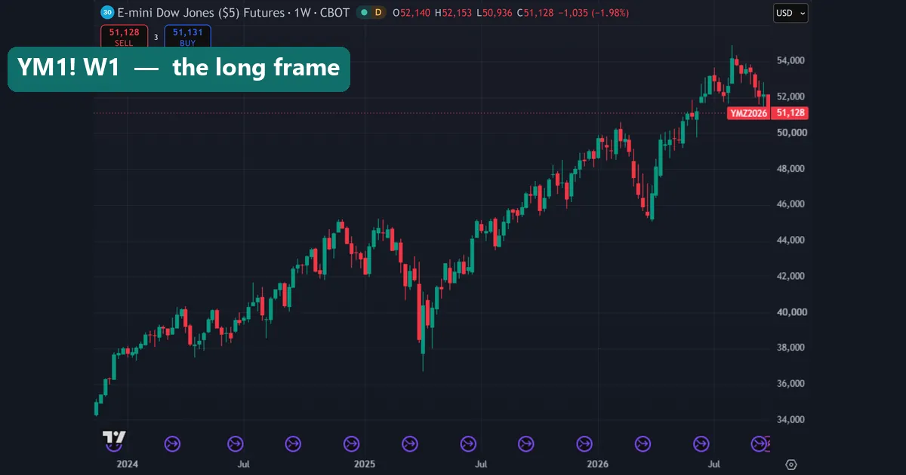Click the 2024 label on the time axis
This screenshot has width=906, height=475.
point(128,464)
